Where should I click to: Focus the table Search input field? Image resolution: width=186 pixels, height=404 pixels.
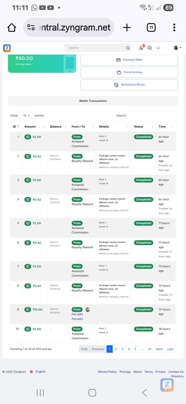coord(152,116)
